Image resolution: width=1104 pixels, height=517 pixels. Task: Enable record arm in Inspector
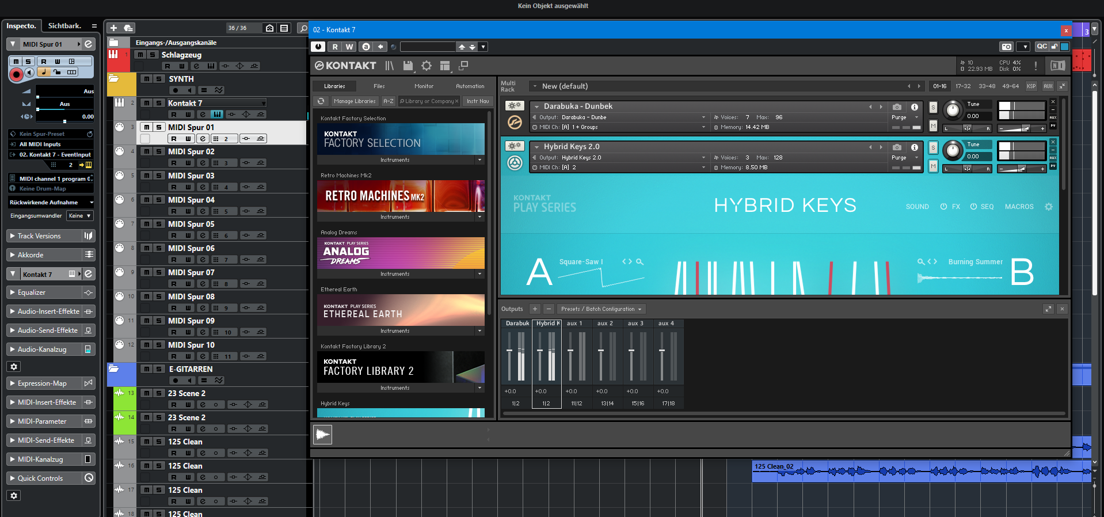click(x=16, y=74)
